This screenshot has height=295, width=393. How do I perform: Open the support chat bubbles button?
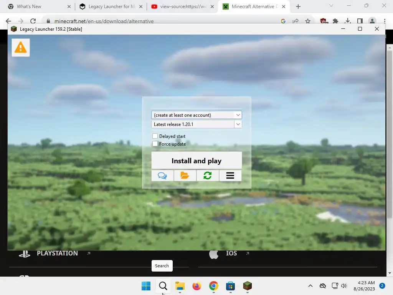(162, 175)
